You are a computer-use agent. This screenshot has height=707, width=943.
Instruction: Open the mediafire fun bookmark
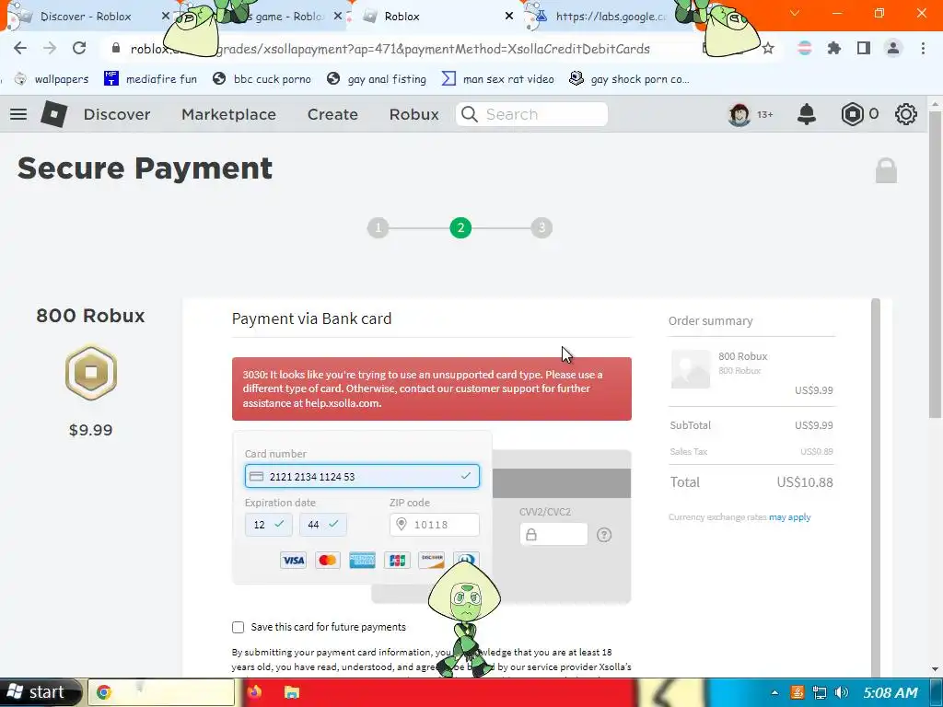tap(150, 79)
